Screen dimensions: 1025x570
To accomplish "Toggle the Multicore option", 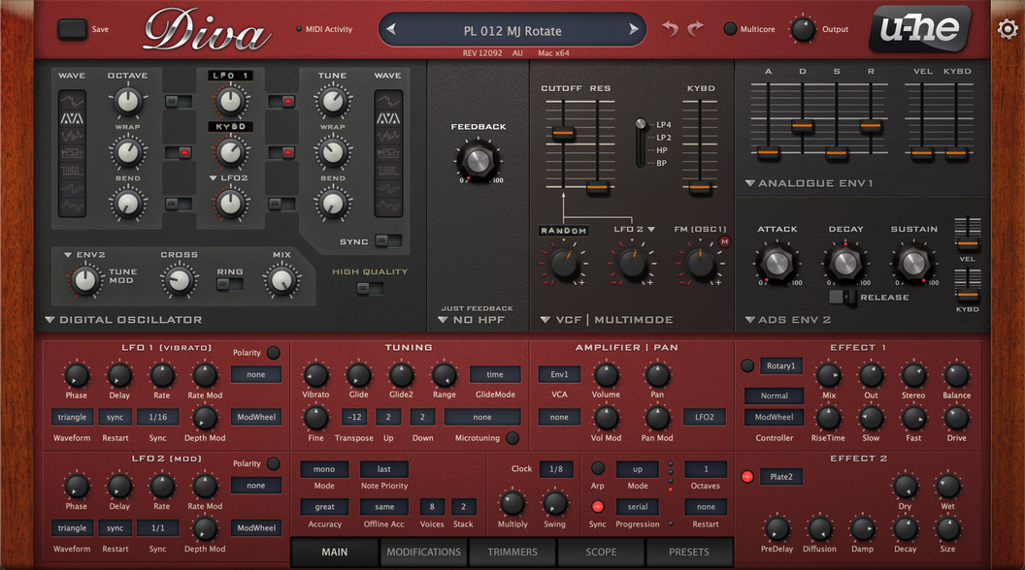I will click(x=730, y=29).
